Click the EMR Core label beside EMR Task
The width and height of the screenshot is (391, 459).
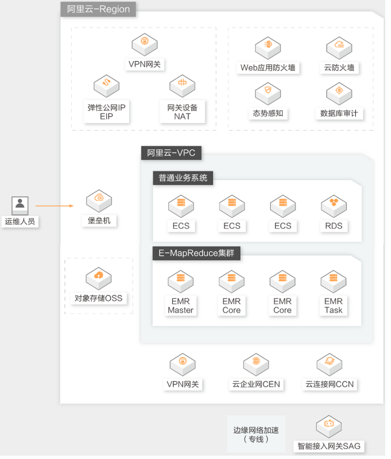point(282,306)
